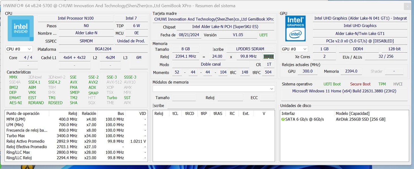Click the BIOS version V1.05 field
Screen dimensions: 414x169
coord(238,35)
